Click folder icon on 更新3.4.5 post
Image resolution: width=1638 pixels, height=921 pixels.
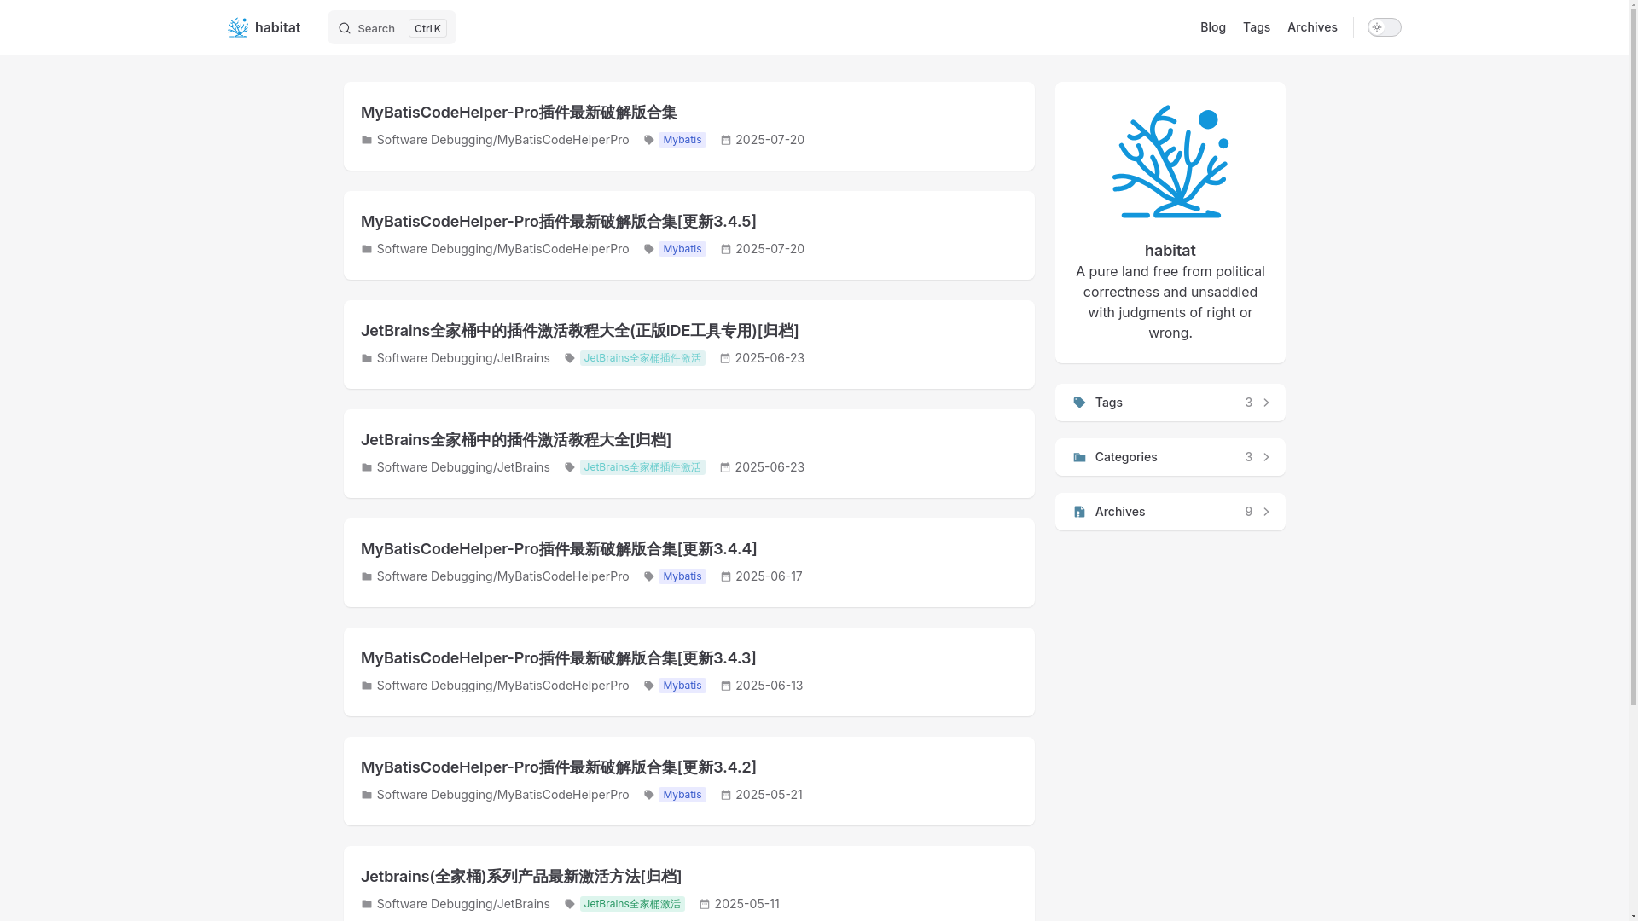tap(367, 249)
